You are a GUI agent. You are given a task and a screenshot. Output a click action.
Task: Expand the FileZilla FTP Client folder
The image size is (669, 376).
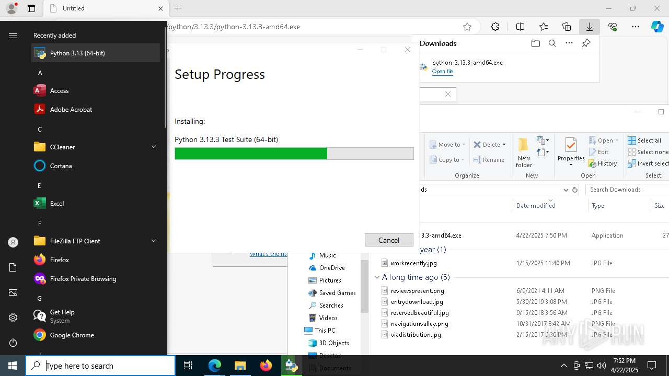point(96,241)
